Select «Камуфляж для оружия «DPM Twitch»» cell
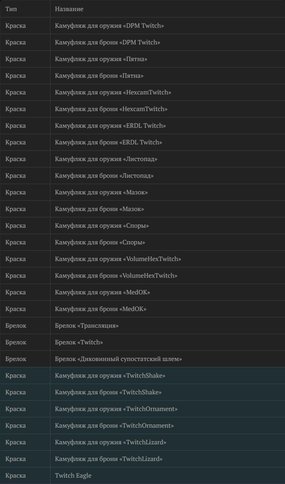 (x=168, y=26)
